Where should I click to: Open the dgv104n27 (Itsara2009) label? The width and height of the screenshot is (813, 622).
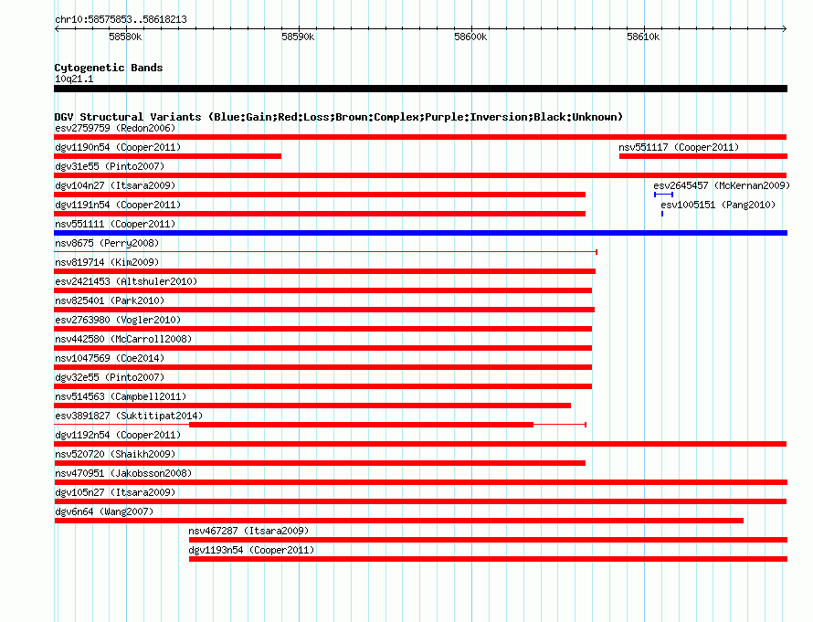[115, 185]
